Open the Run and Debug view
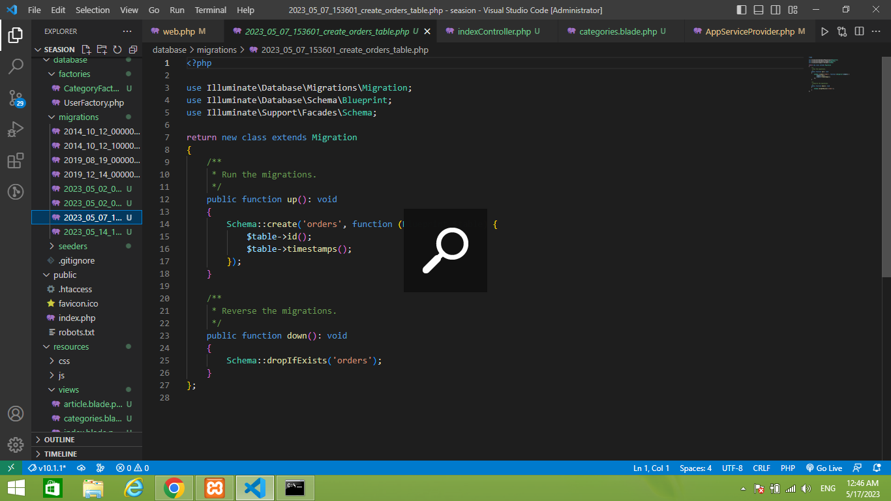The width and height of the screenshot is (891, 501). tap(16, 129)
